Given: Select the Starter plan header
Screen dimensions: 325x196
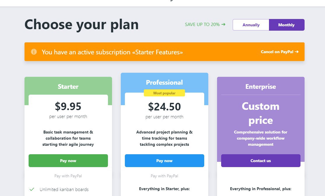Looking at the screenshot, I should [68, 86].
